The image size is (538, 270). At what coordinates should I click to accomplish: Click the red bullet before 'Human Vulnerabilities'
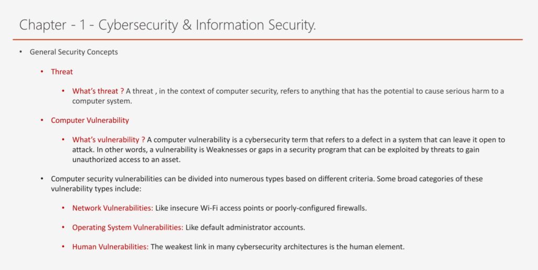[x=64, y=246]
